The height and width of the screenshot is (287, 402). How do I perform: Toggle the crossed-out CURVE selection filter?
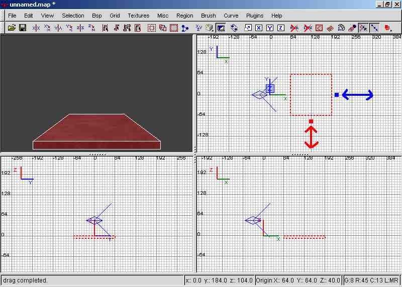pos(307,28)
